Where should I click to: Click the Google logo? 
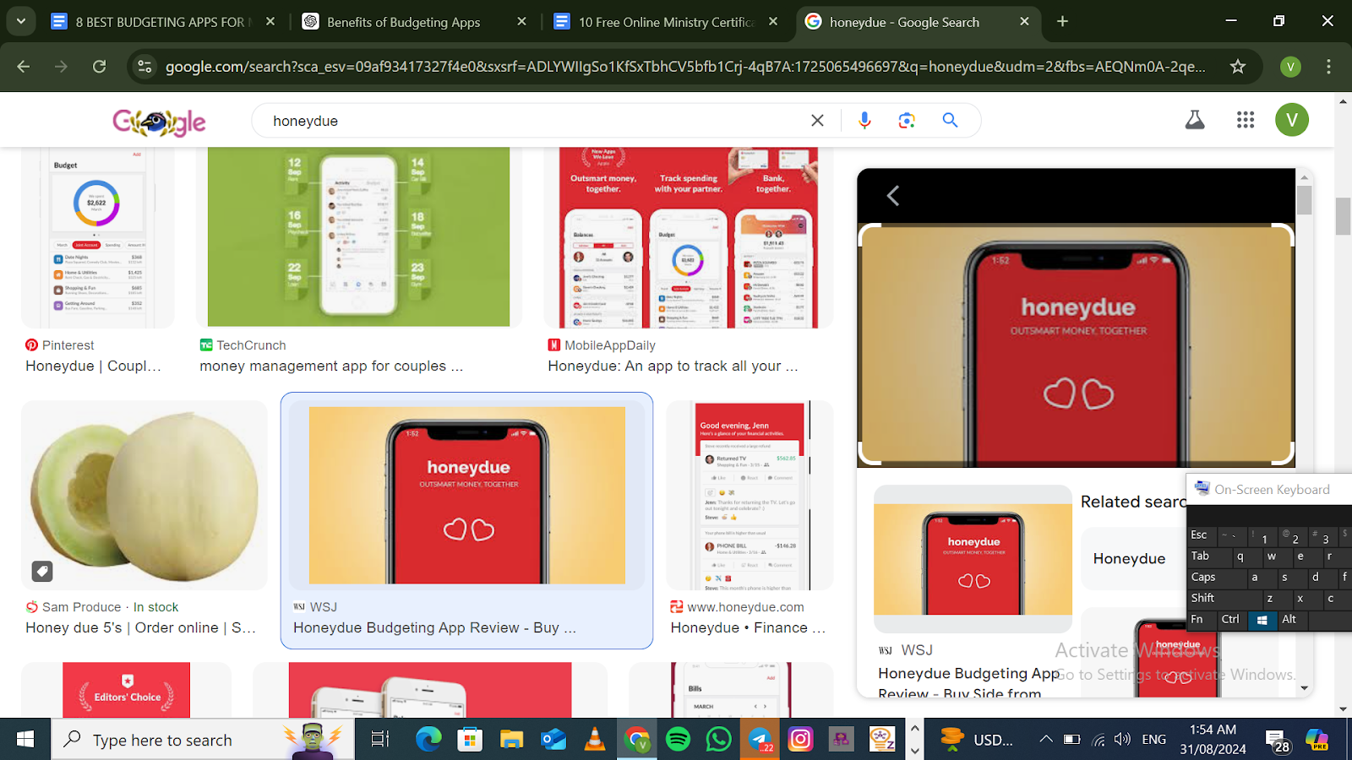tap(159, 122)
